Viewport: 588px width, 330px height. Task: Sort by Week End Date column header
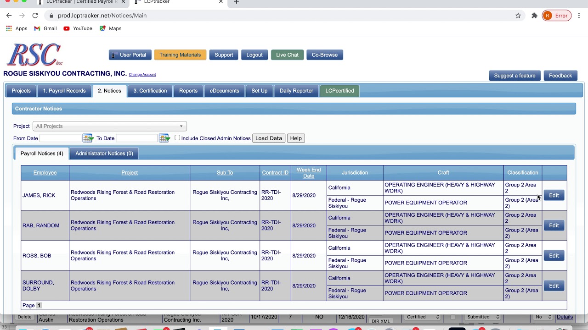coord(309,173)
